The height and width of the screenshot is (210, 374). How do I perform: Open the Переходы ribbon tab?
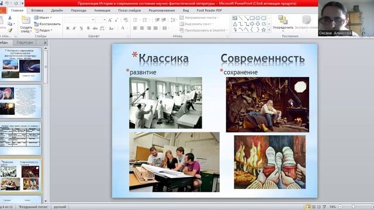[x=78, y=10]
